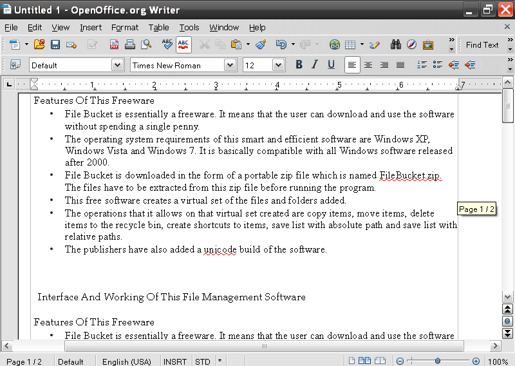515x366 pixels.
Task: Toggle Italic formatting
Action: point(315,65)
